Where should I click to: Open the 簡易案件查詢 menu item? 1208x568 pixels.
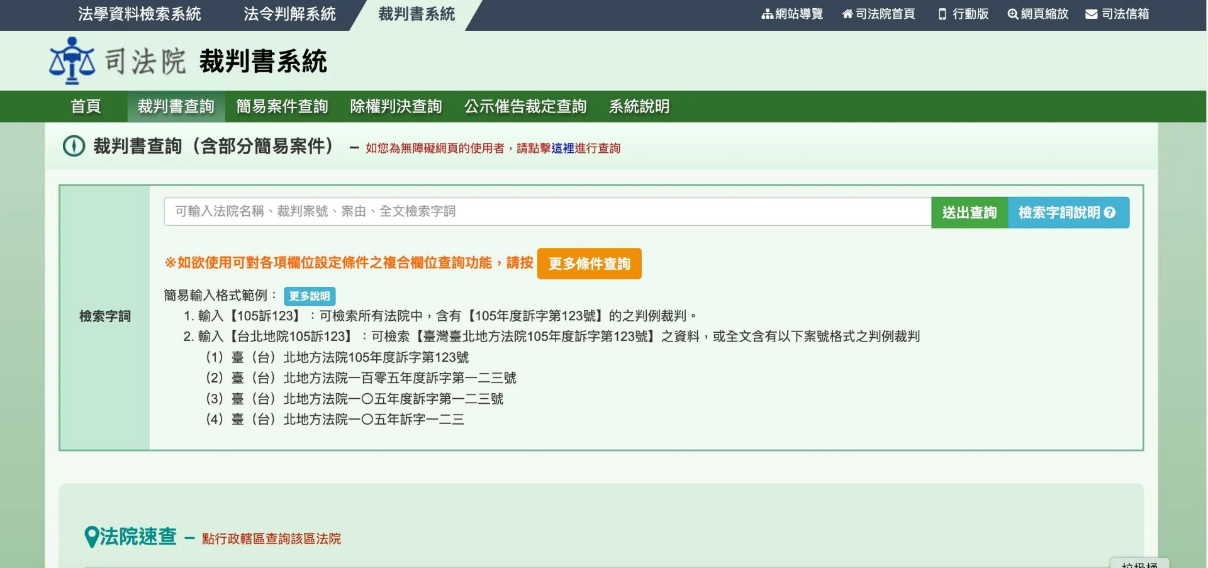pos(281,106)
